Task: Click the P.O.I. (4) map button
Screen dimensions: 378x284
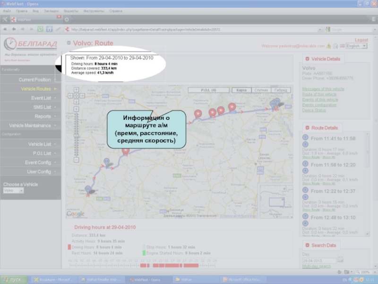Action: coord(208,90)
